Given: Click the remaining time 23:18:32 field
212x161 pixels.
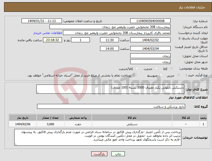Looking at the screenshot, I should coord(52,40).
